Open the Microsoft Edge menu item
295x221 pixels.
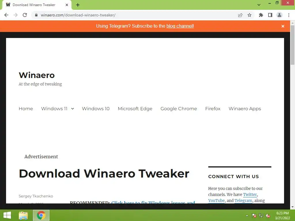135,108
